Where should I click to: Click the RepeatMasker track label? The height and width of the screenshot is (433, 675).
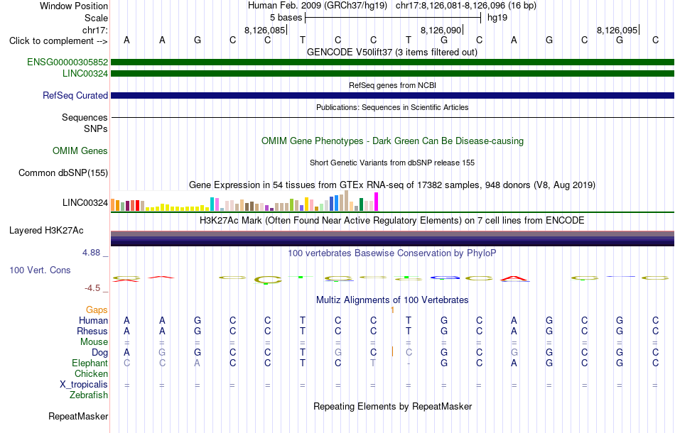click(78, 416)
